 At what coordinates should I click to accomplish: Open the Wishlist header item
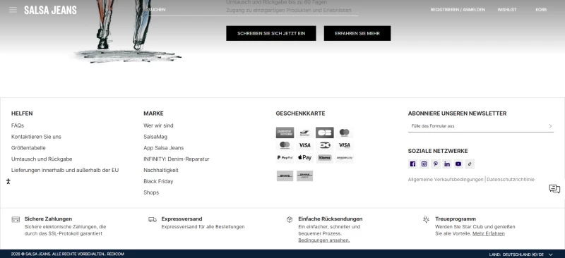[507, 10]
